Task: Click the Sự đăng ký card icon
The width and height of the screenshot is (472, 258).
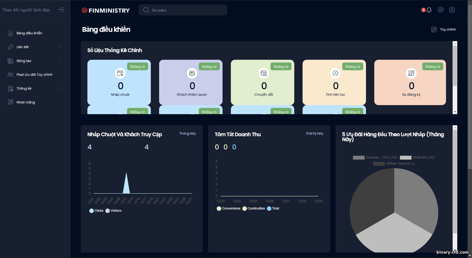Action: pyautogui.click(x=411, y=73)
